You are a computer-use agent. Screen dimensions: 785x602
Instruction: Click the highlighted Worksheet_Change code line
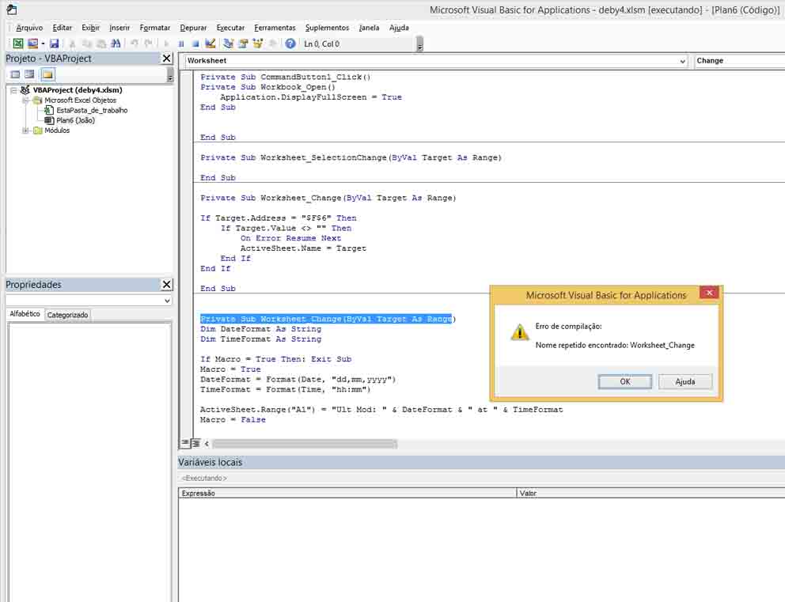point(326,319)
